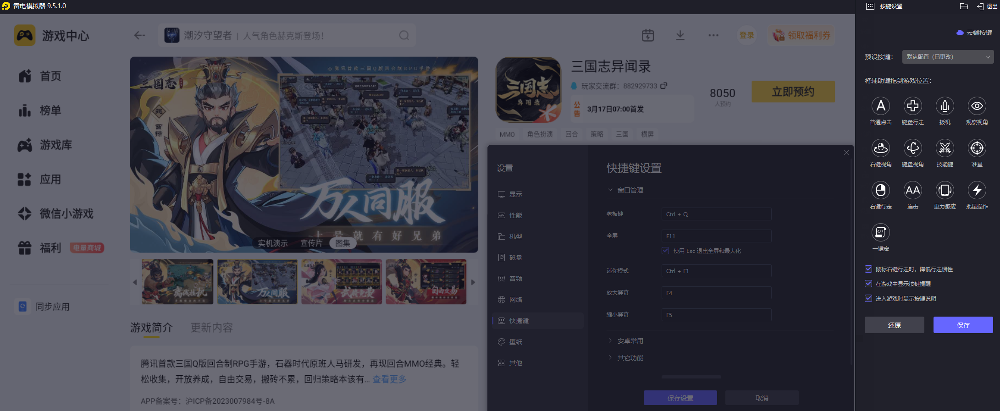Open 云端按键 cloud keymaps
This screenshot has width=1000, height=411.
974,33
